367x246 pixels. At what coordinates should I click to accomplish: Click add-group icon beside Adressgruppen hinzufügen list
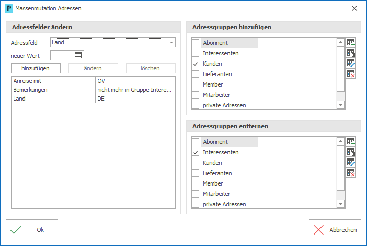(x=351, y=43)
